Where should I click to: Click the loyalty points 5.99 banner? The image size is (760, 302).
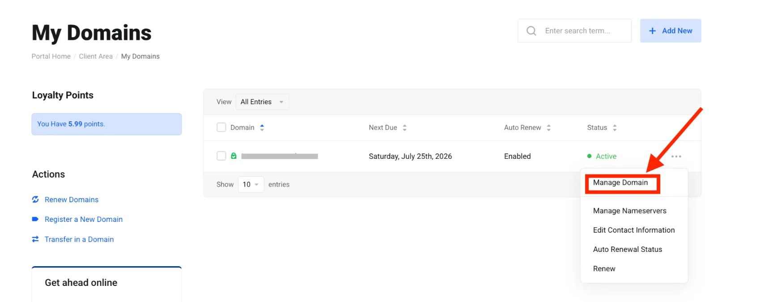pos(106,124)
